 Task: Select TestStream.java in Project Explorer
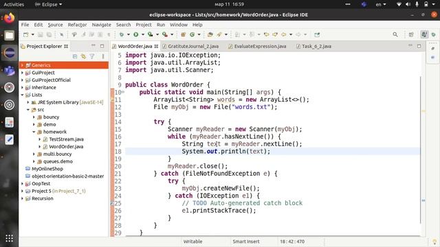66,139
